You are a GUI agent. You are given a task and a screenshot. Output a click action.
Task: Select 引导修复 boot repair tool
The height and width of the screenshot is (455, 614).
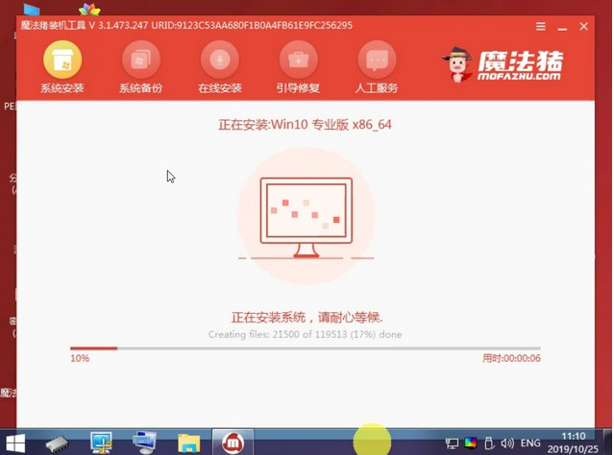tap(298, 67)
